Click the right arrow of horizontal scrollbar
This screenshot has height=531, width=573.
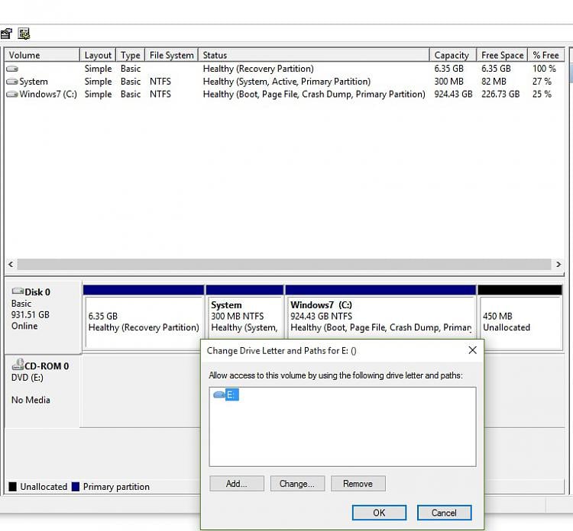coord(558,264)
